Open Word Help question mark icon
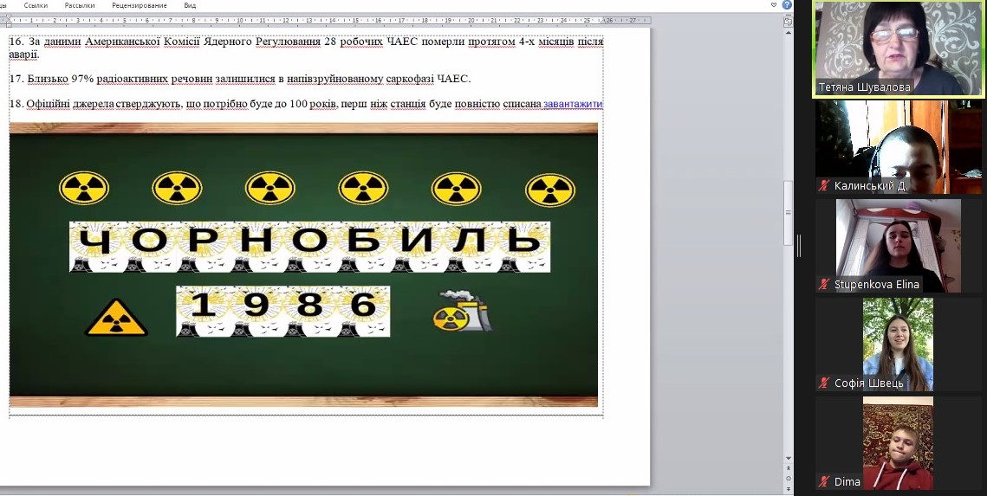 click(787, 5)
